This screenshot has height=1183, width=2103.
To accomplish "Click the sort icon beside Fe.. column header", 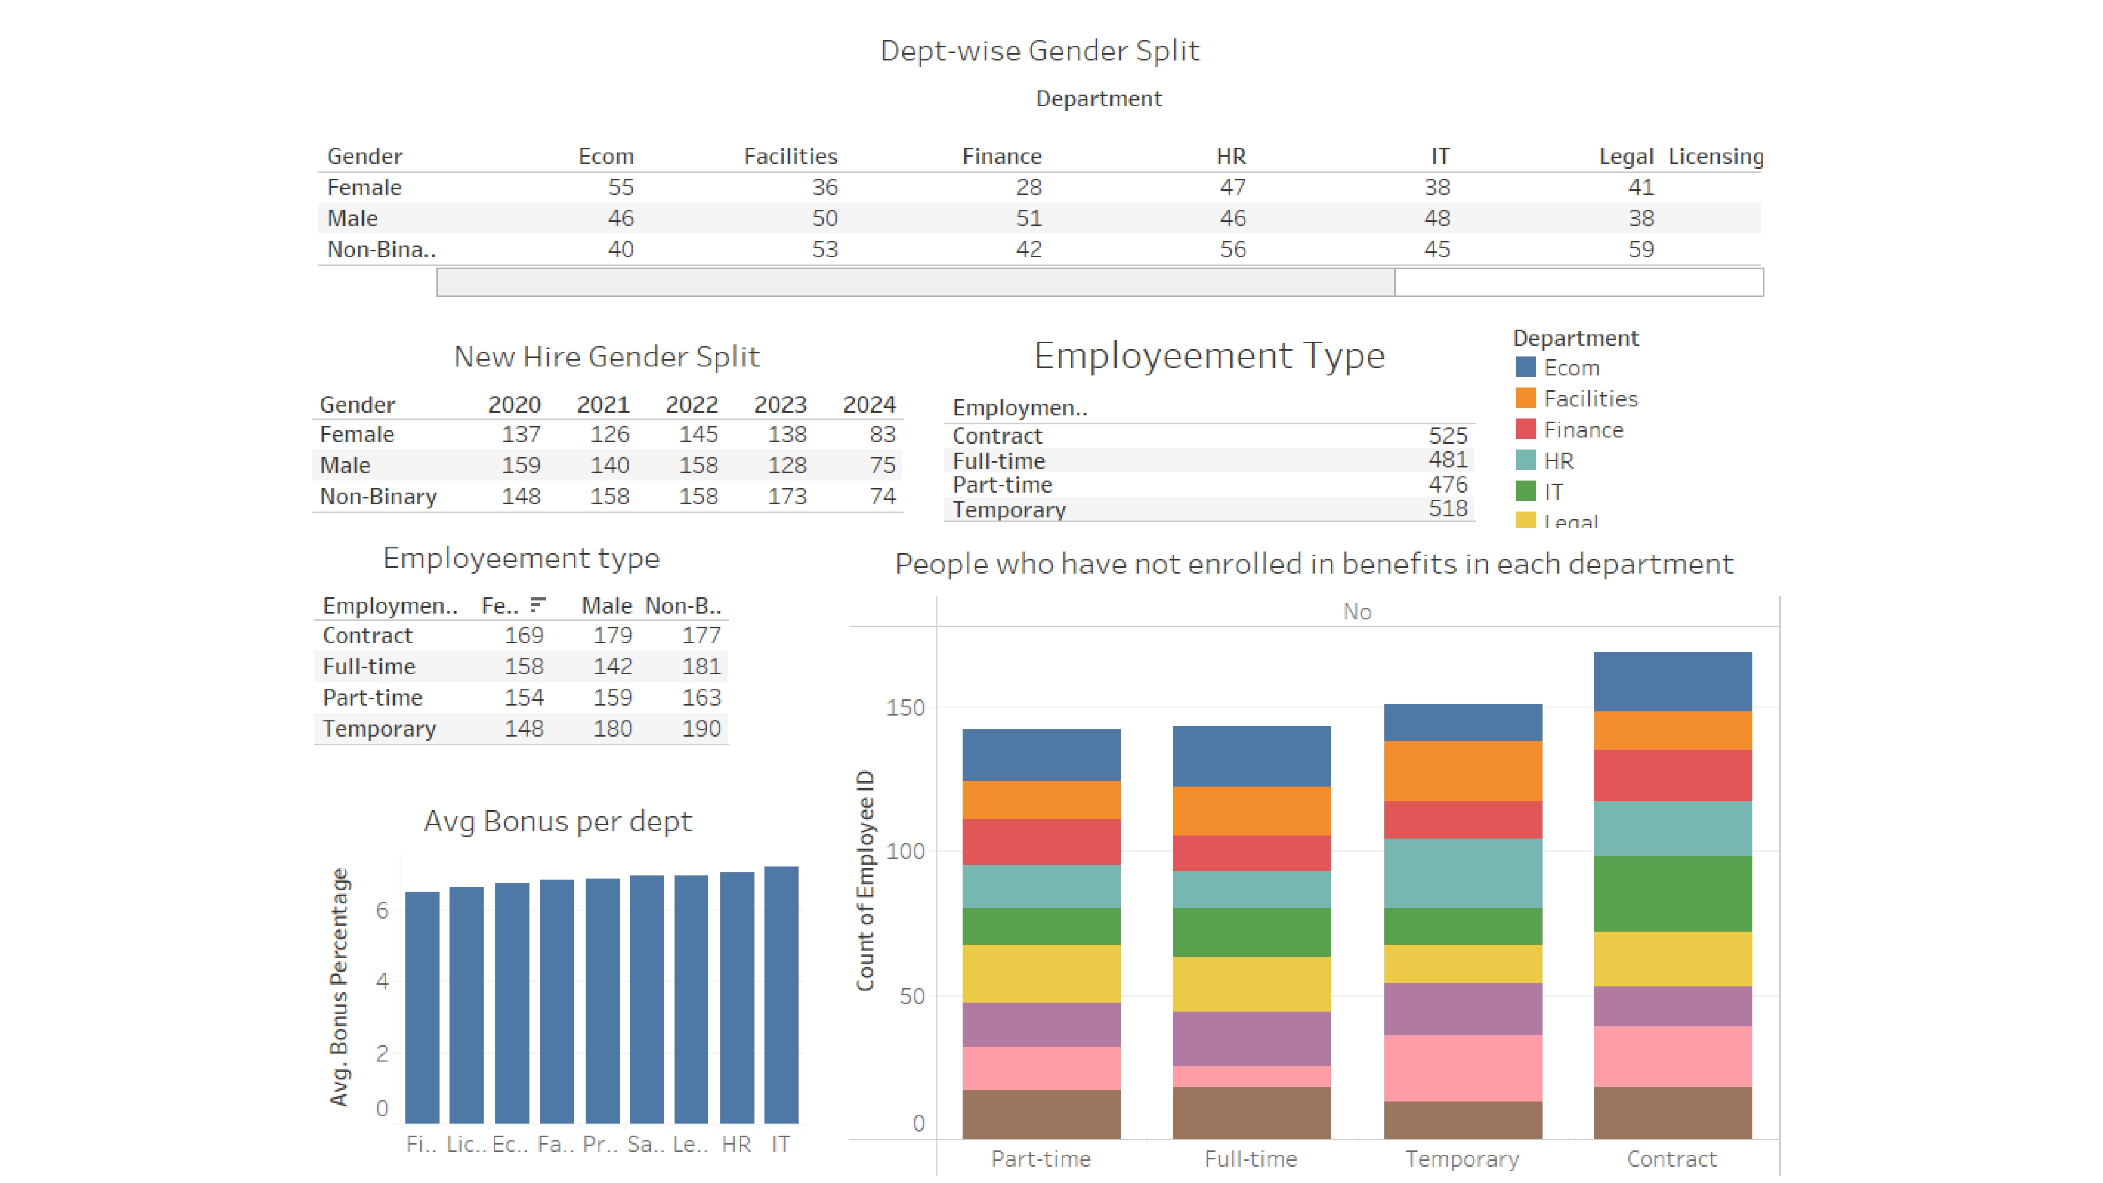I will tap(536, 605).
